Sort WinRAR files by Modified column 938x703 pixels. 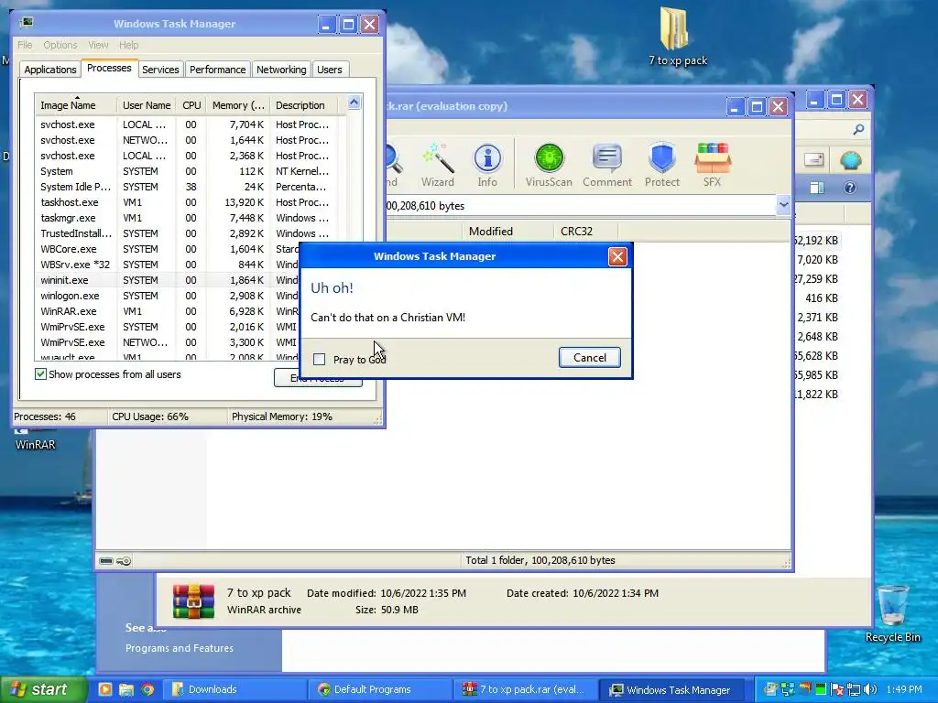[x=507, y=232]
